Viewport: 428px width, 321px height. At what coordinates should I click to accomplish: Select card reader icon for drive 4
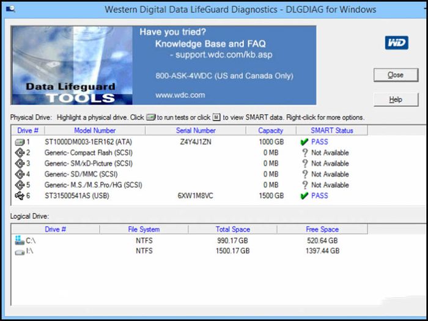point(20,174)
